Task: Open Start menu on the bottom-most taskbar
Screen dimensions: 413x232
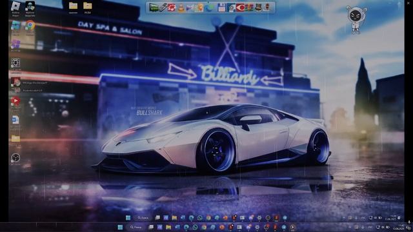Action: click(120, 227)
